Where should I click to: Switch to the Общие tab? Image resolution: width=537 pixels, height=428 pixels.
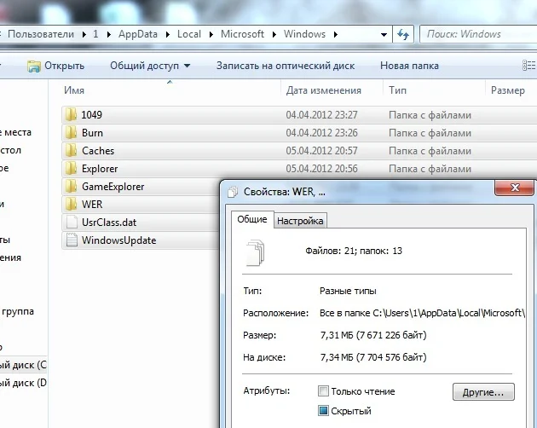[x=252, y=219]
